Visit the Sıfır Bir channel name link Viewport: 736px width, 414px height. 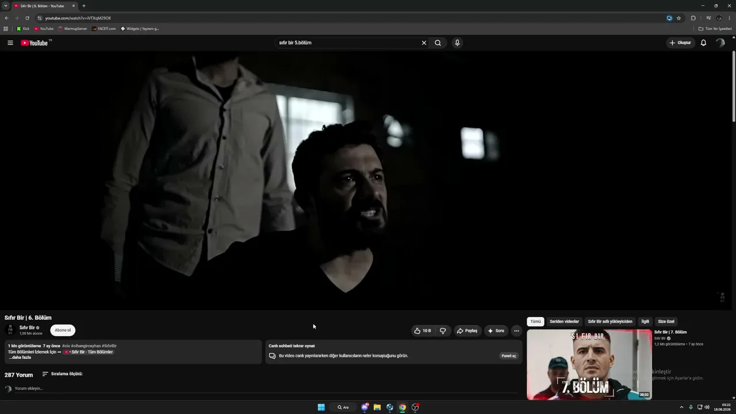27,328
